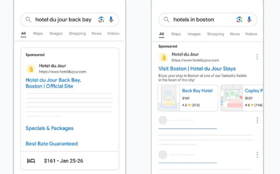
Task: Click the first placeholder result's blue title line
Action: 188,129
